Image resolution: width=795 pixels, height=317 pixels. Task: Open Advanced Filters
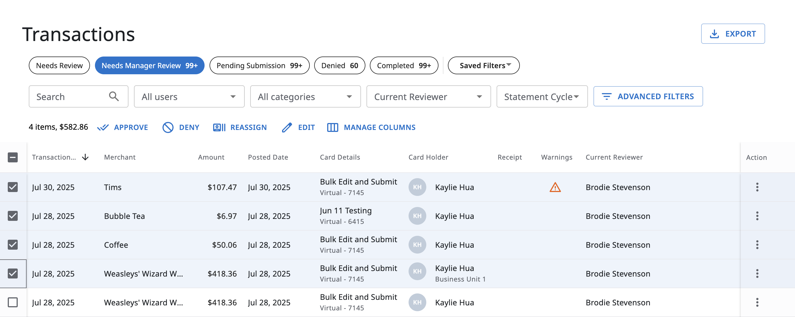click(648, 96)
